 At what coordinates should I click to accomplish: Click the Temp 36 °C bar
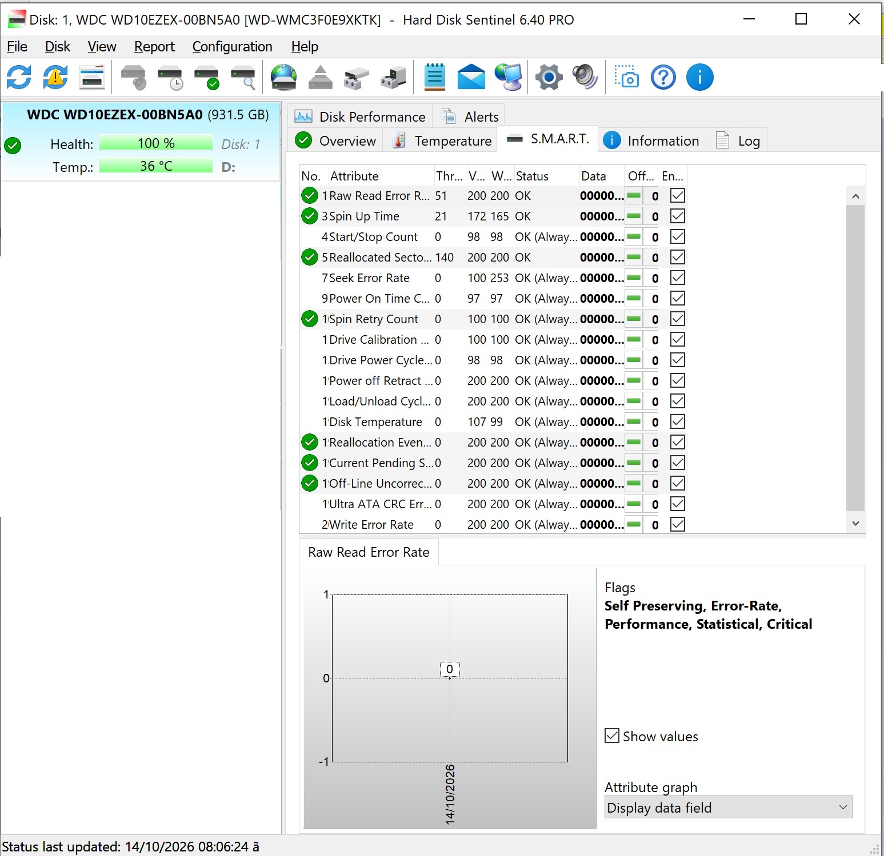[156, 166]
